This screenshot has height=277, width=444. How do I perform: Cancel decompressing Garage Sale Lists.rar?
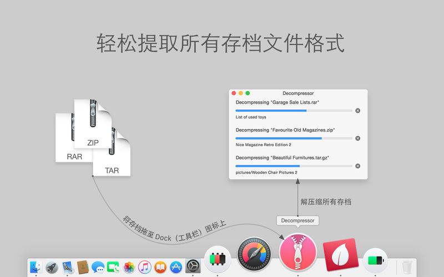click(357, 110)
